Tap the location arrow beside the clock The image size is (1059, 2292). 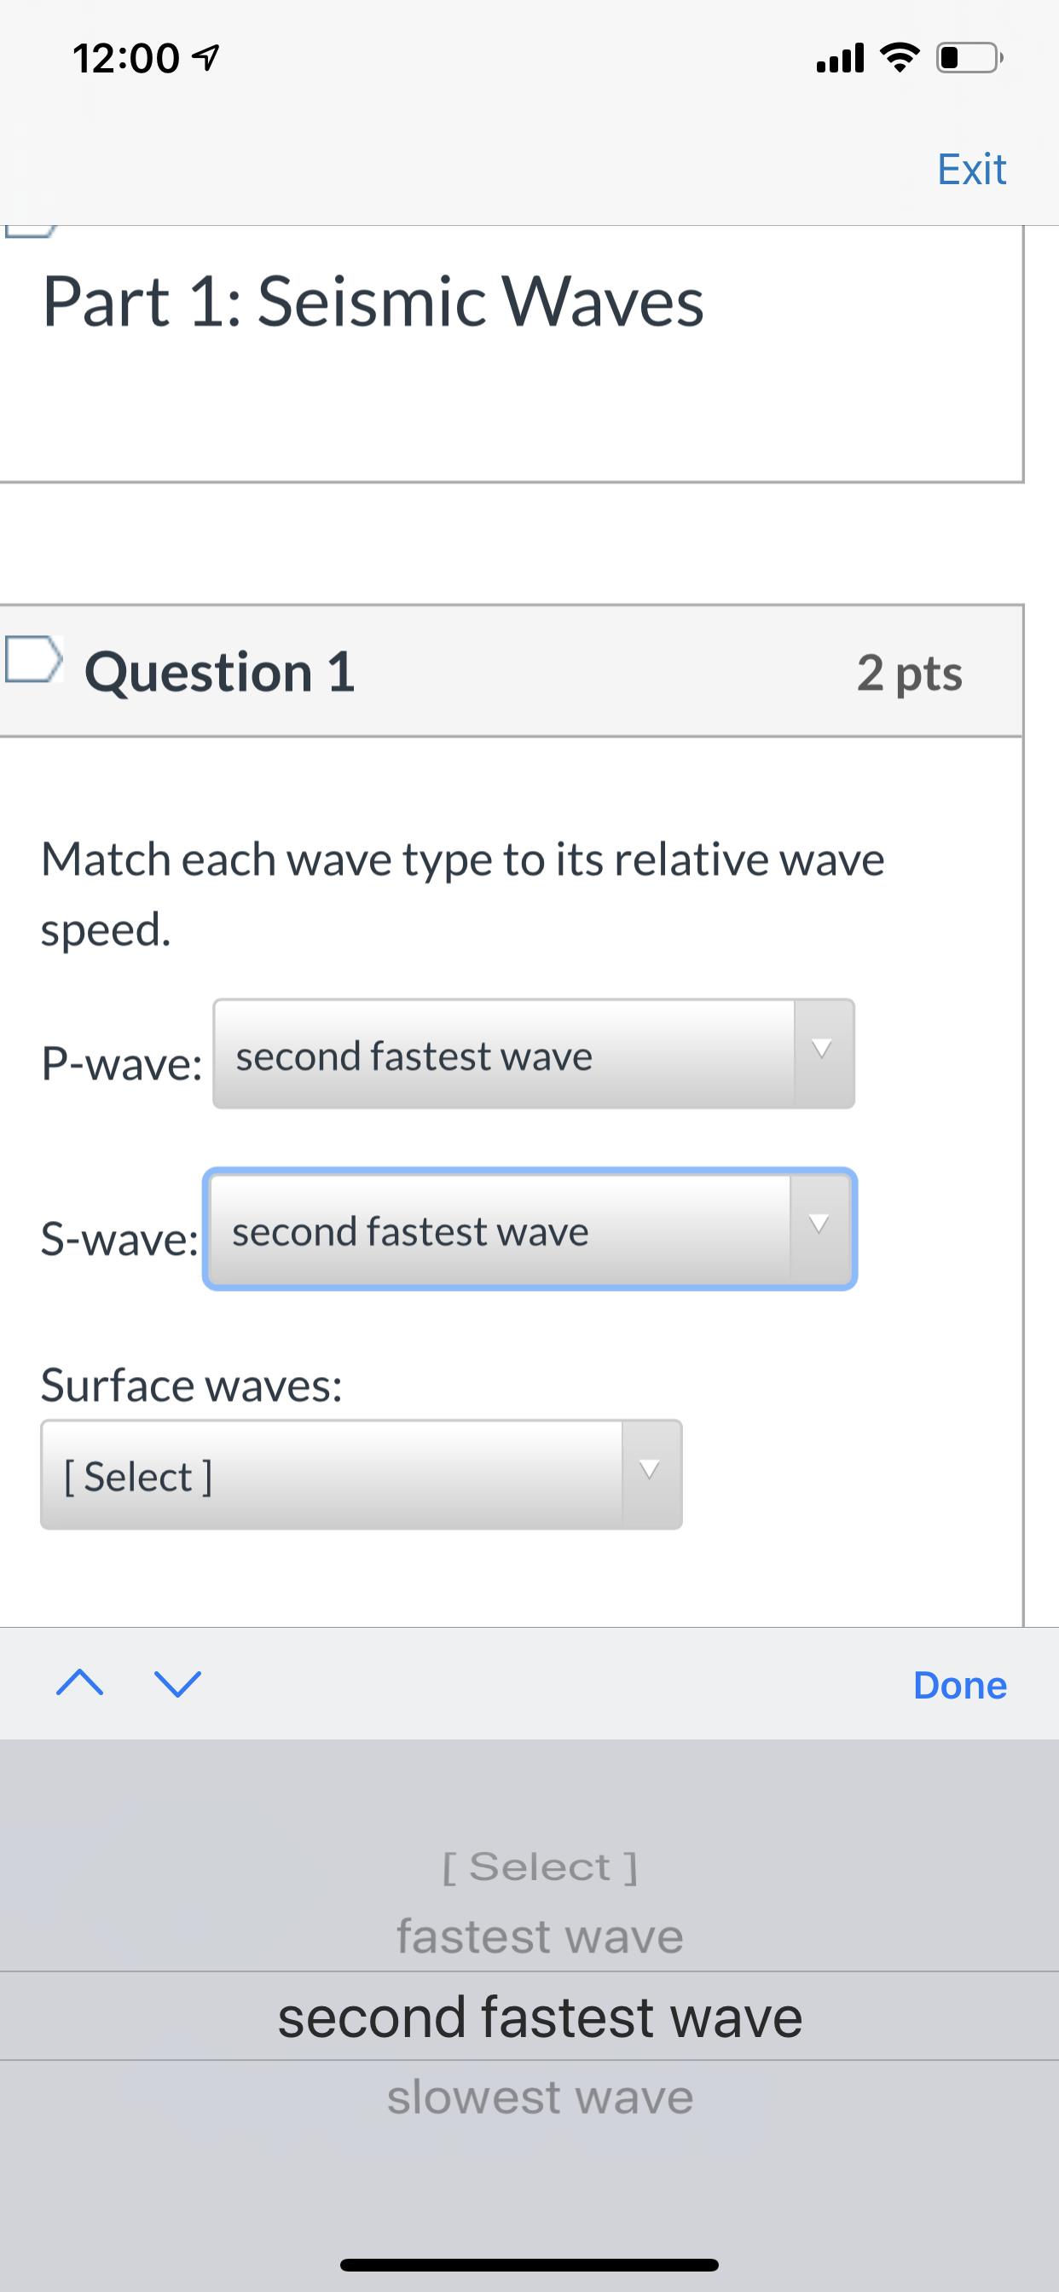click(205, 59)
